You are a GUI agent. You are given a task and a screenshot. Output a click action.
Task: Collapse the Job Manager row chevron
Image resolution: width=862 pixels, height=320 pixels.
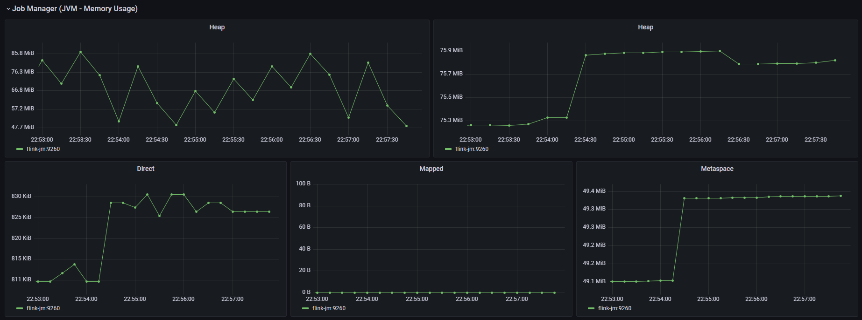tap(8, 9)
